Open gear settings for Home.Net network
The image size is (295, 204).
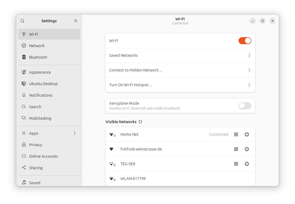247,134
